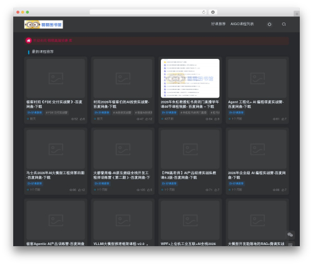Reload the page with the refresh icon
The width and height of the screenshot is (313, 265).
[203, 12]
